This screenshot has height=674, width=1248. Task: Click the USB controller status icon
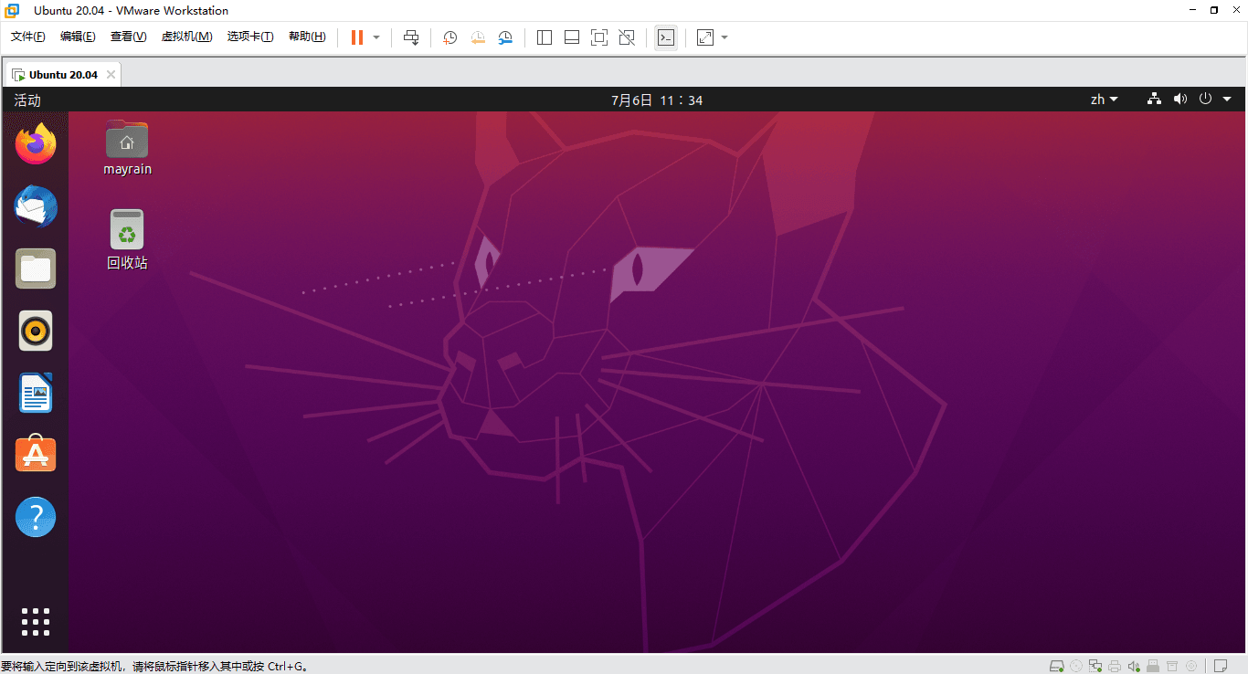[1153, 666]
